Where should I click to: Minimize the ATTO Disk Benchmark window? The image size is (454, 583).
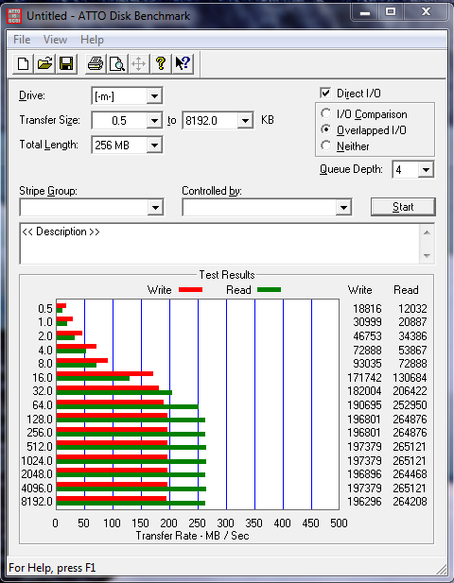(365, 12)
